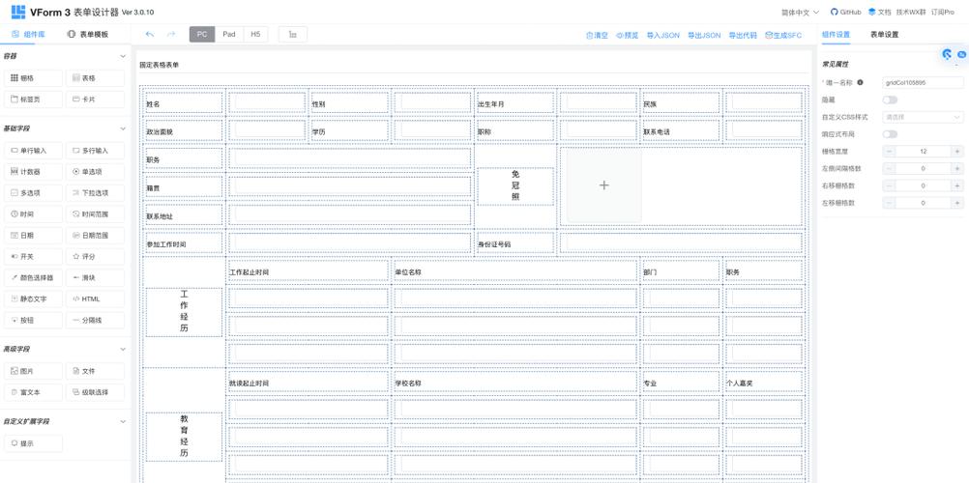The width and height of the screenshot is (969, 483).
Task: Increase 栅格宽度 with the plus button
Action: click(956, 152)
